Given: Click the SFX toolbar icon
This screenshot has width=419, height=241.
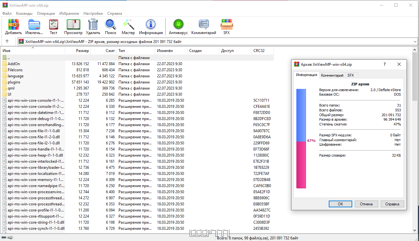Looking at the screenshot, I should (227, 24).
